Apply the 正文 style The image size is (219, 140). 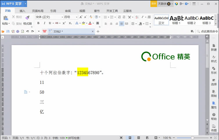pyautogui.click(x=161, y=20)
